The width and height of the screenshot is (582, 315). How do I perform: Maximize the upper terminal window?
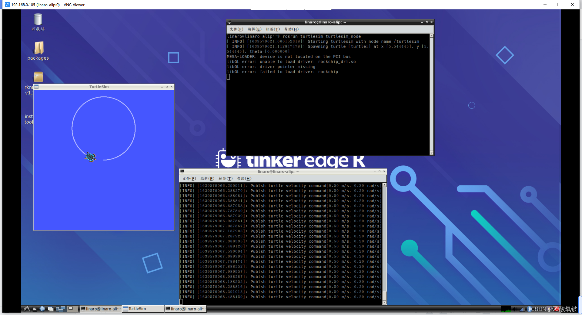pyautogui.click(x=426, y=22)
